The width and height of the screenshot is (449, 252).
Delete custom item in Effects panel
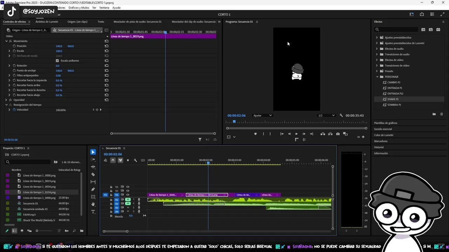coord(442,114)
